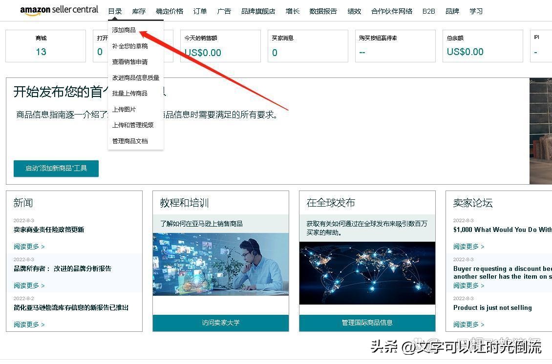Click the tutorial video thumbnail in 教程和培训
552x364 pixels.
[x=220, y=263]
